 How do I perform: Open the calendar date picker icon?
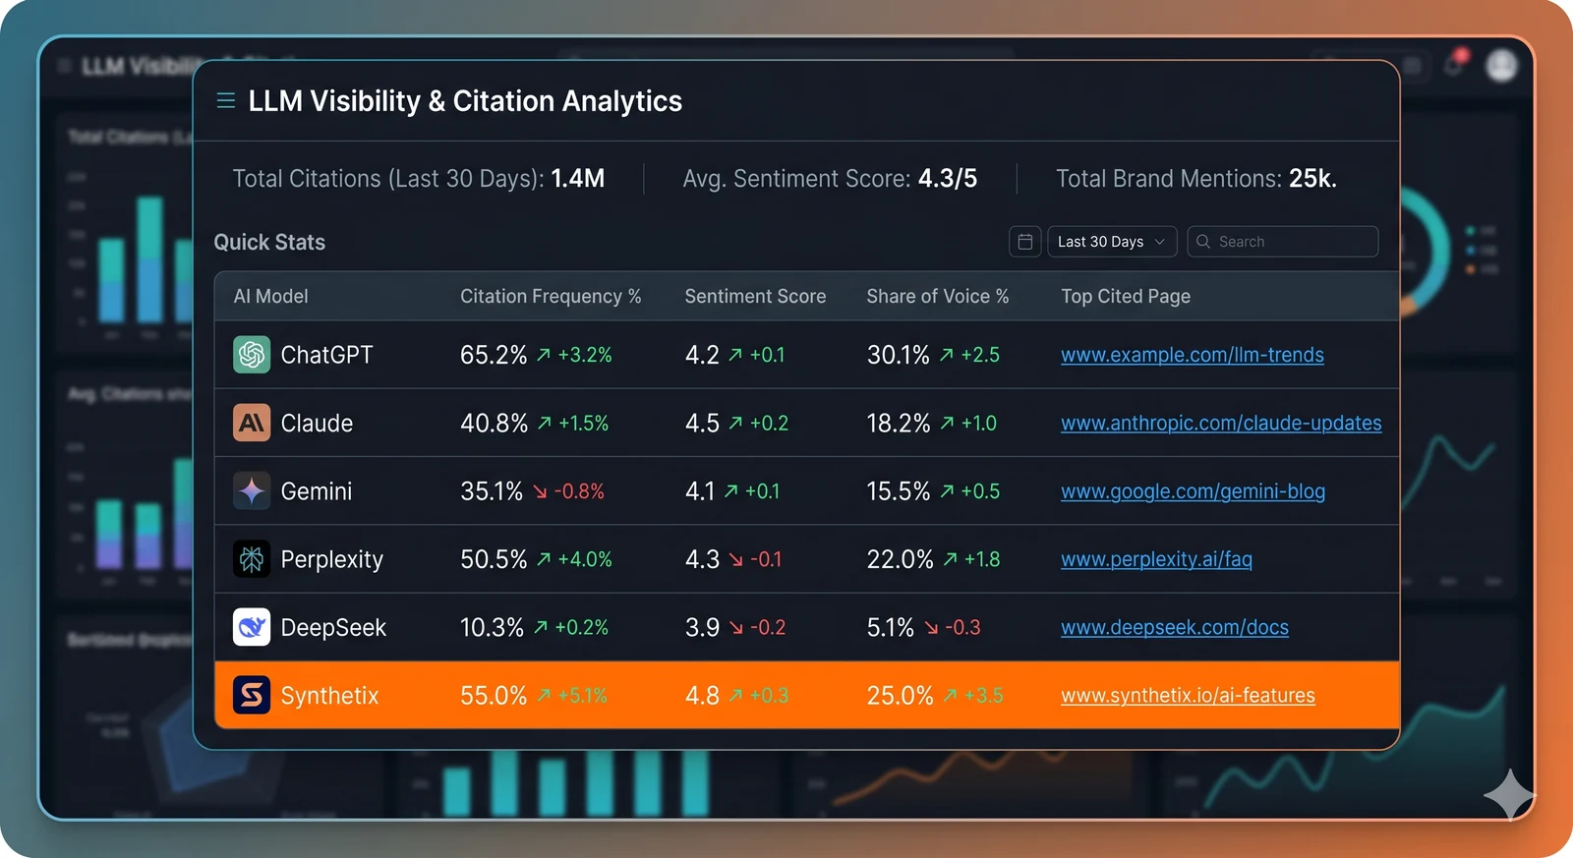click(1024, 241)
